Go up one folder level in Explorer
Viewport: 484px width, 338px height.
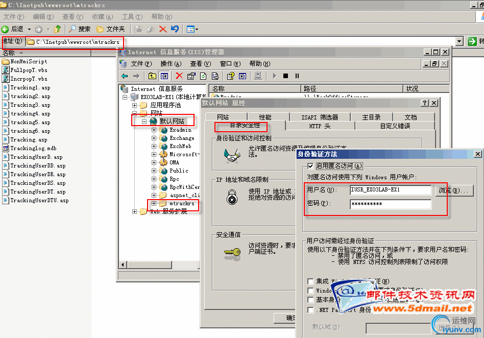(57, 29)
